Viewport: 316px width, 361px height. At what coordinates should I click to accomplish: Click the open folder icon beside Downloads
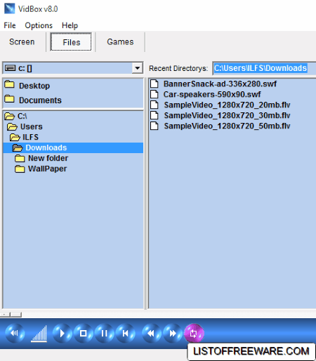coord(18,147)
